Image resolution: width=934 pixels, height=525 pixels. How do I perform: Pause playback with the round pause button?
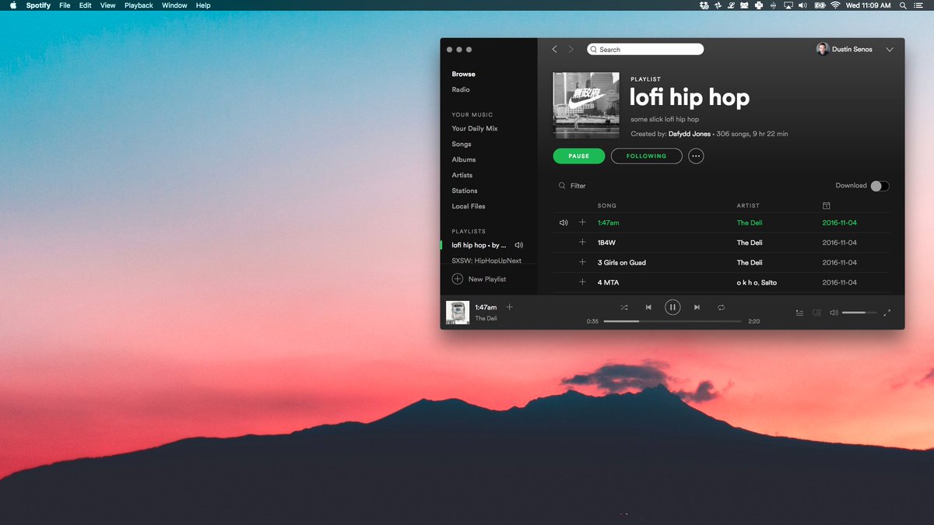(x=672, y=307)
